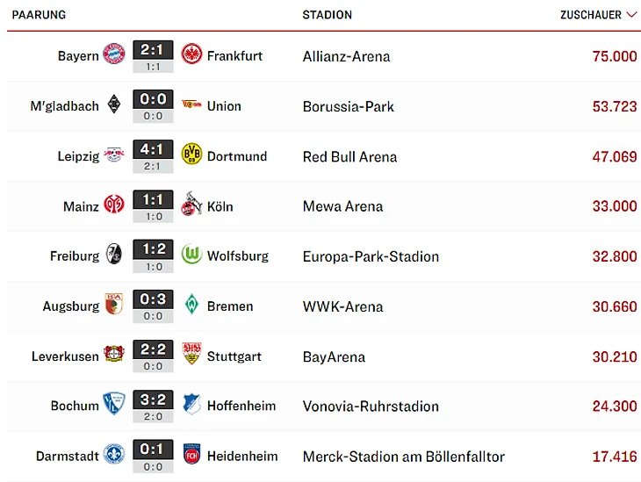The image size is (641, 482).
Task: Click the Stadion column header
Action: 327,15
